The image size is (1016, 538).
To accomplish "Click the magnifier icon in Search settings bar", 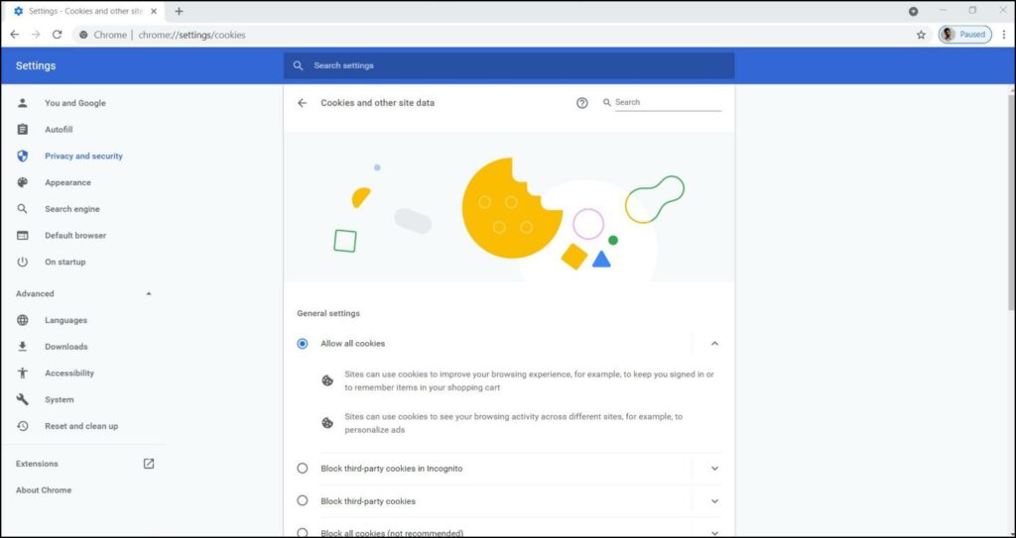I will [x=298, y=65].
